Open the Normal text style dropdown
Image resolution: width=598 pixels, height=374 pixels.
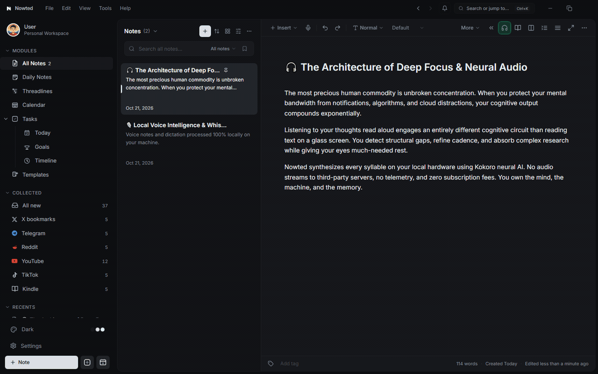tap(368, 28)
